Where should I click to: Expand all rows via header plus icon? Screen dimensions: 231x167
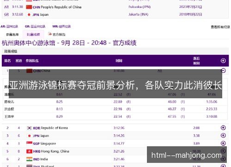[x=223, y=60]
